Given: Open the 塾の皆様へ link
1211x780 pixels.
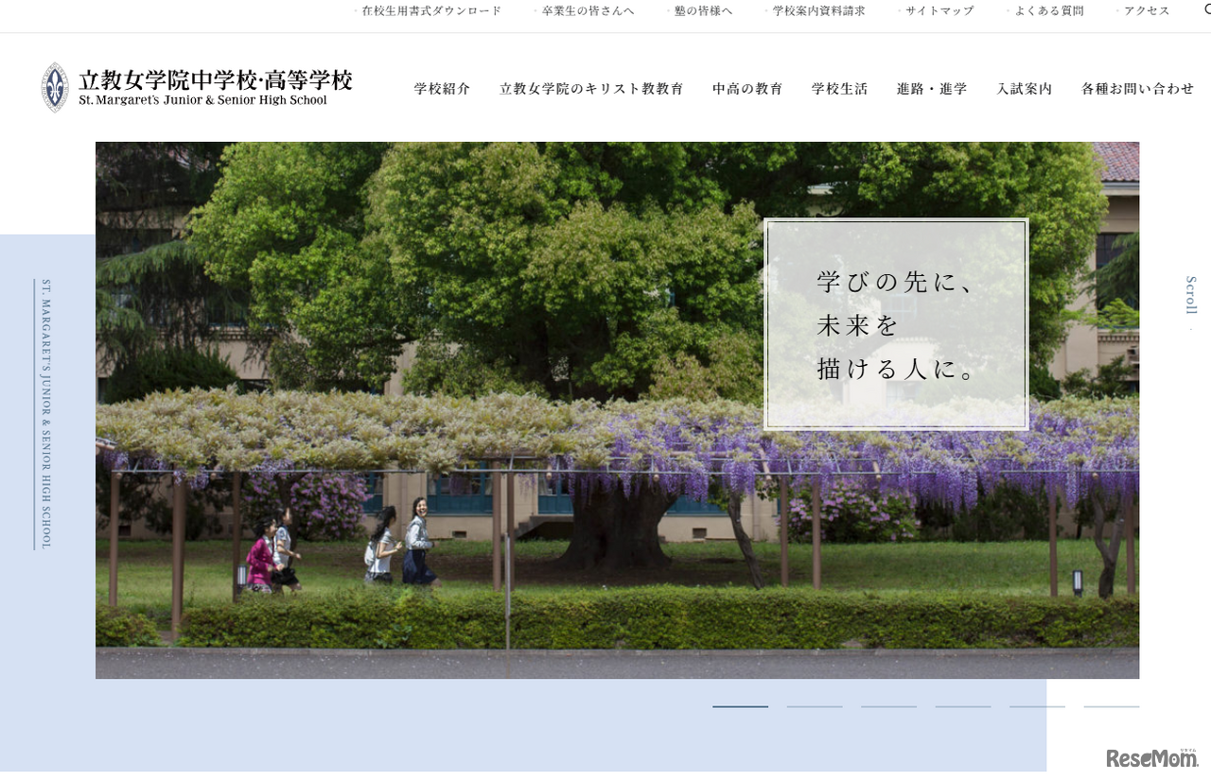Looking at the screenshot, I should click(704, 11).
